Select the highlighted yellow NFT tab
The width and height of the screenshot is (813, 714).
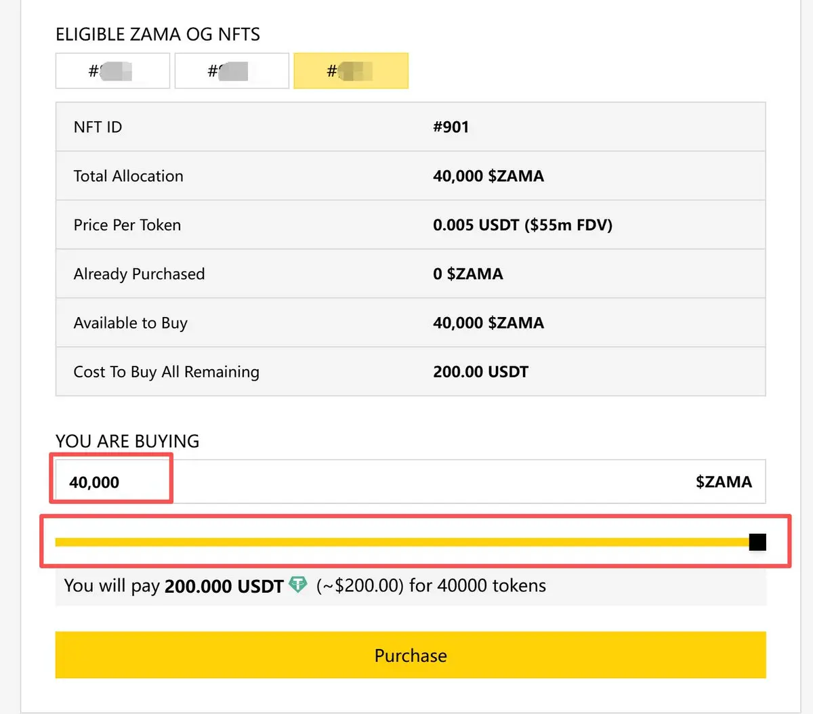[351, 70]
